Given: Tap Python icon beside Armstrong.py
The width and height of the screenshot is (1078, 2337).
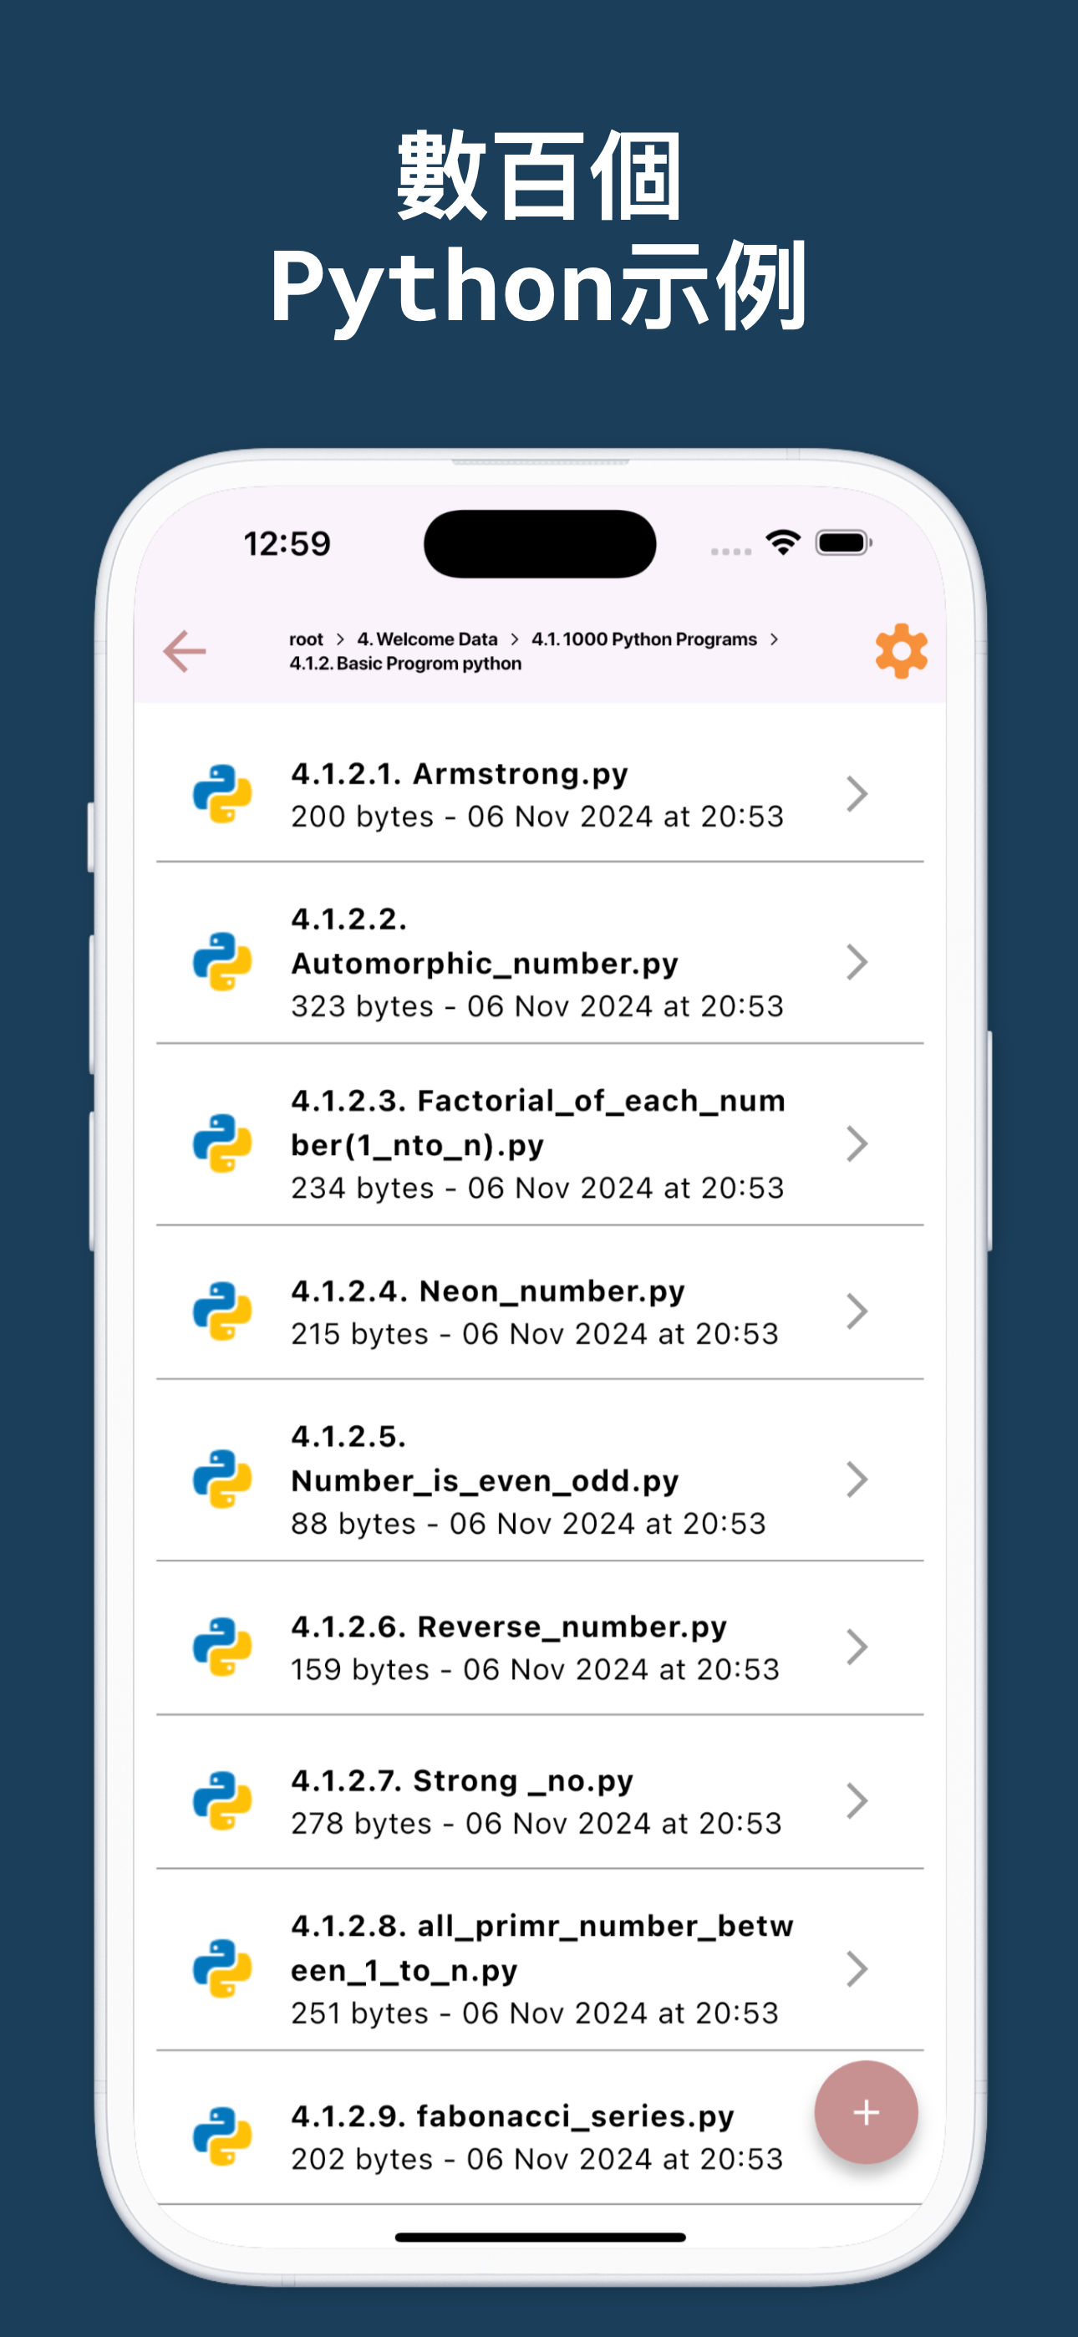Looking at the screenshot, I should click(222, 794).
